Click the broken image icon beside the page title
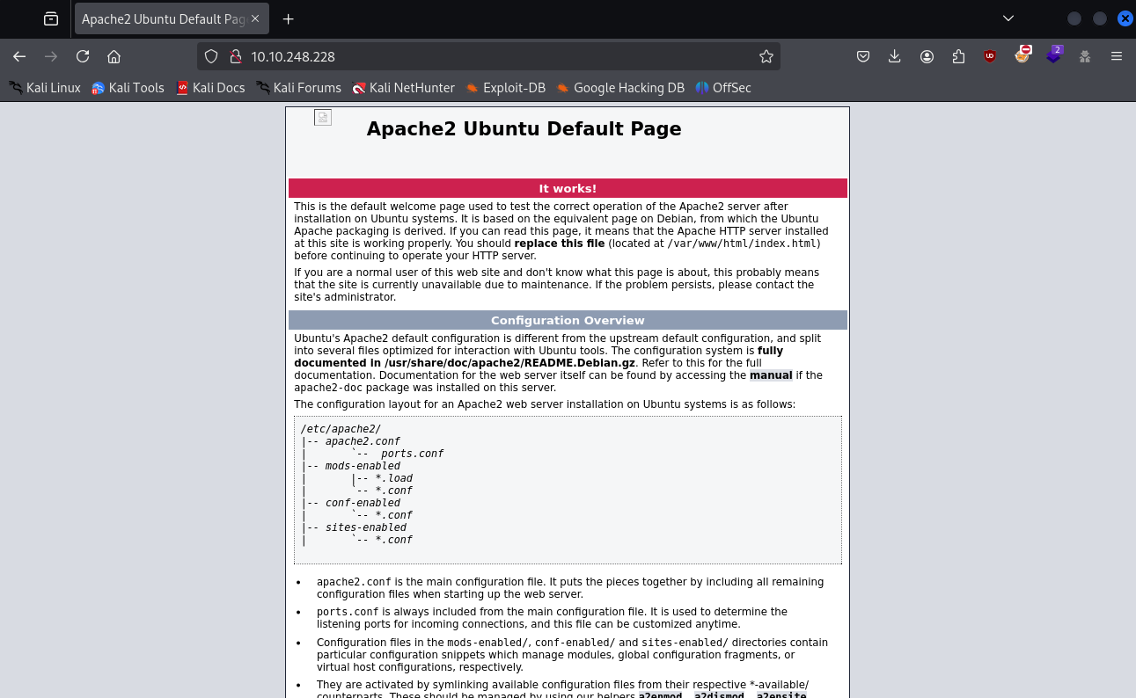1136x698 pixels. coord(323,118)
